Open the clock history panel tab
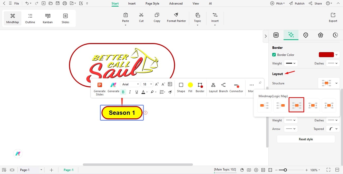343x174 pixels. coord(335,35)
